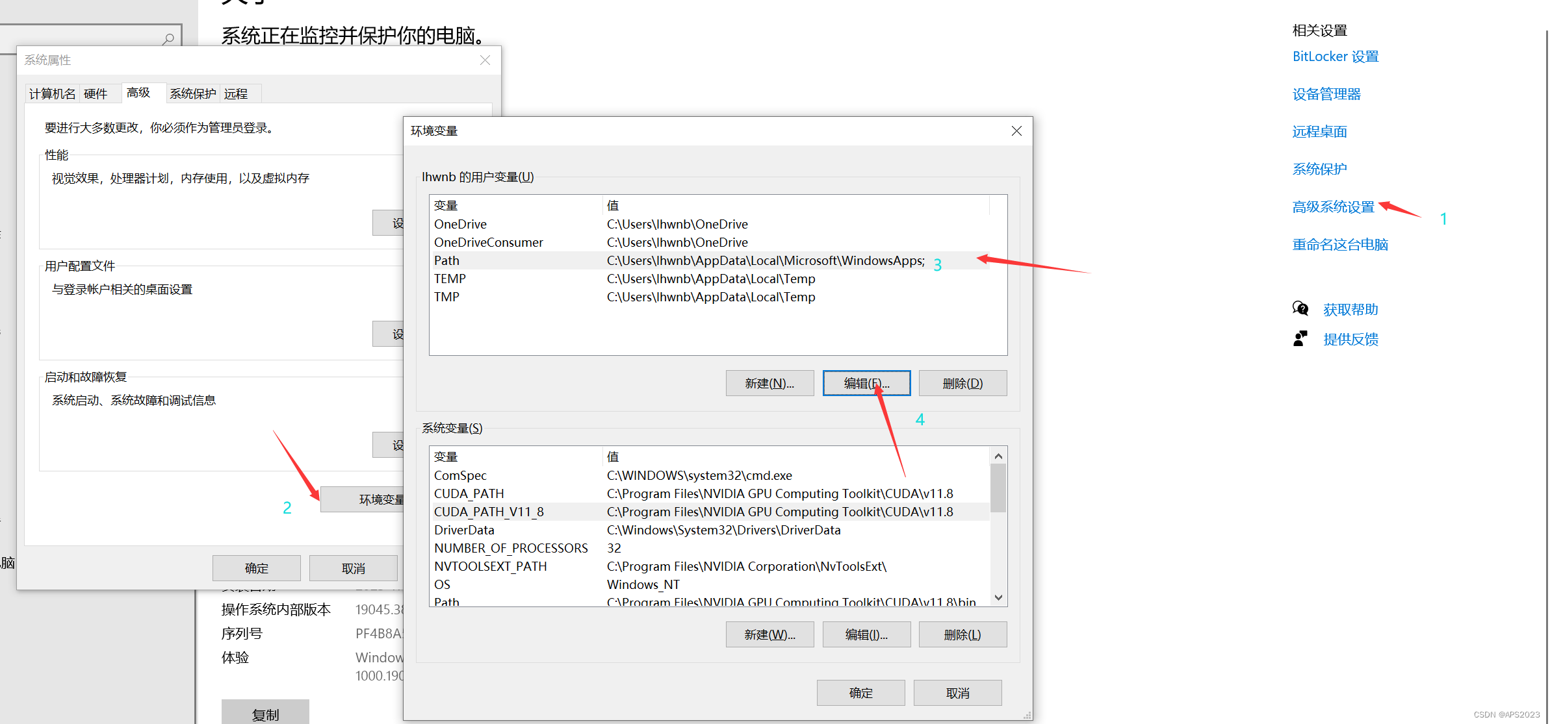This screenshot has height=724, width=1550.
Task: Open the 系统保护 tab
Action: pos(192,94)
